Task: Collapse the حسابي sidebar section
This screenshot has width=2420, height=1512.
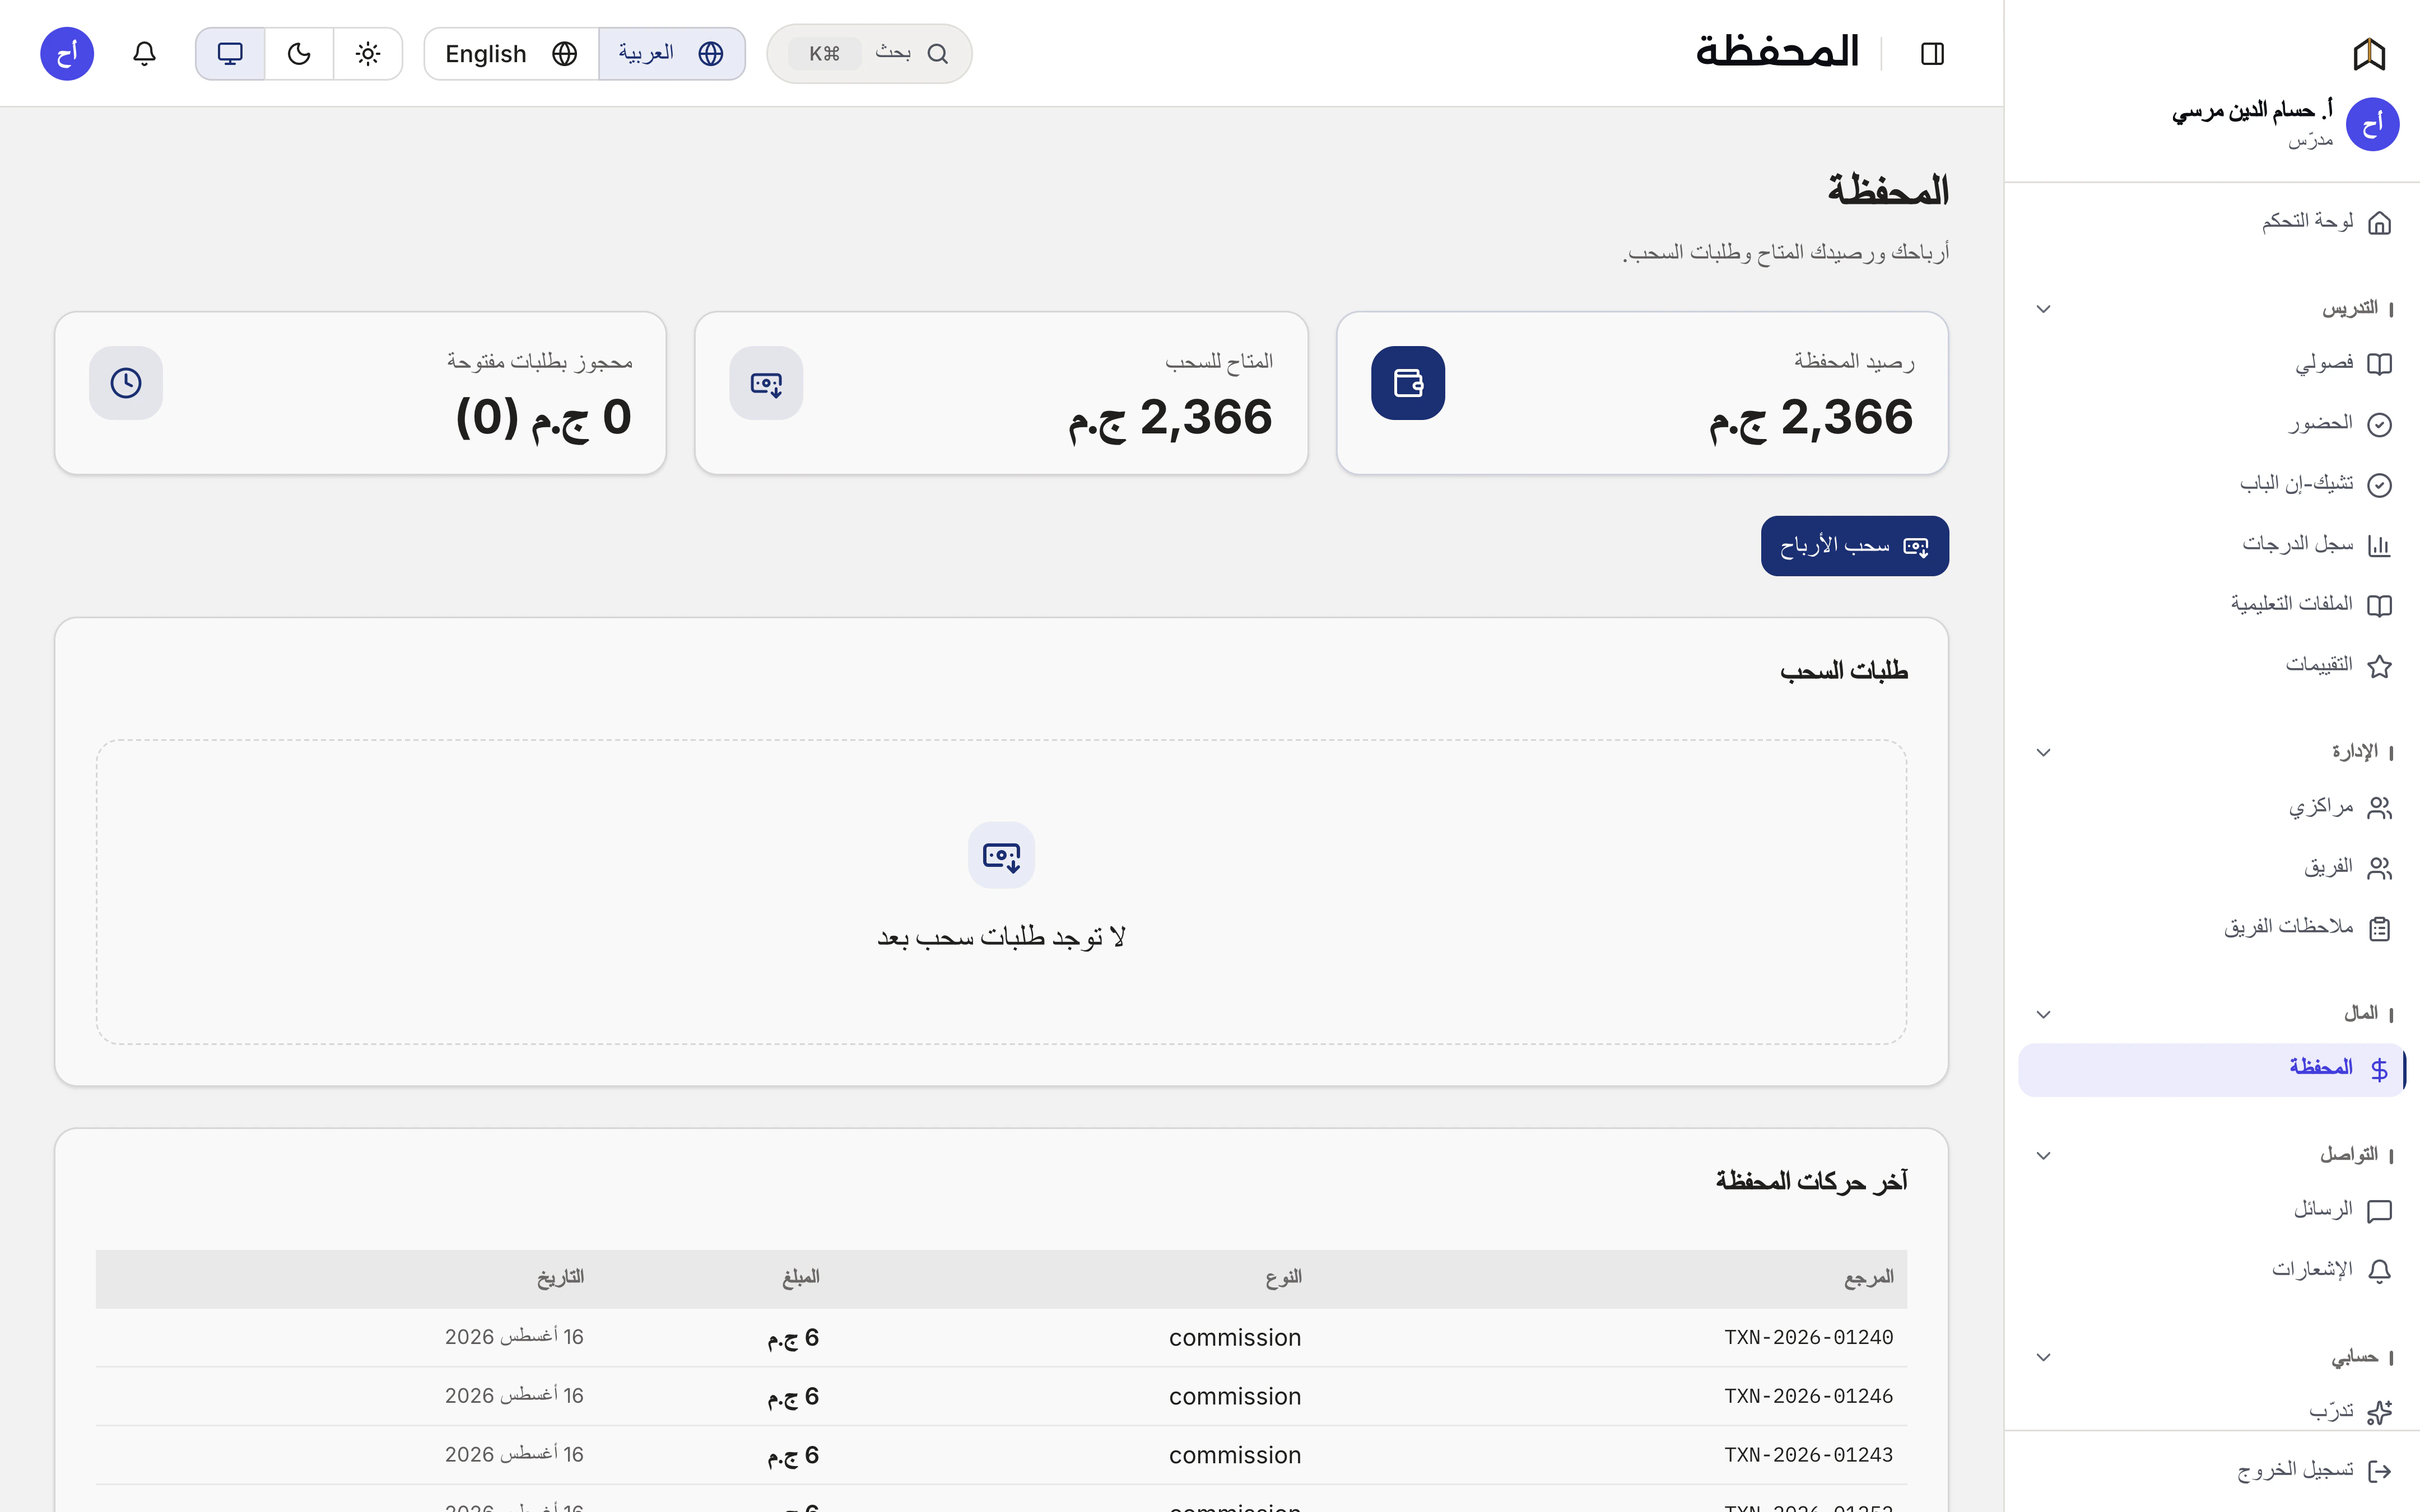Action: click(2043, 1357)
